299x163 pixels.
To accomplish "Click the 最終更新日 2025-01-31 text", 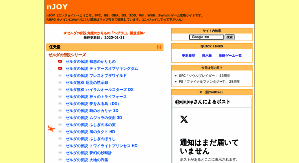I will 104,38.
